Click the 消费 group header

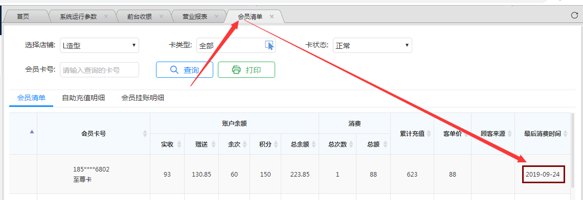coord(354,124)
